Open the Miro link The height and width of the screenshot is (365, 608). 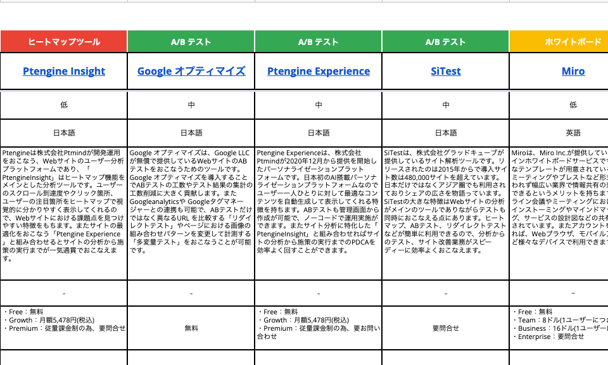[573, 71]
